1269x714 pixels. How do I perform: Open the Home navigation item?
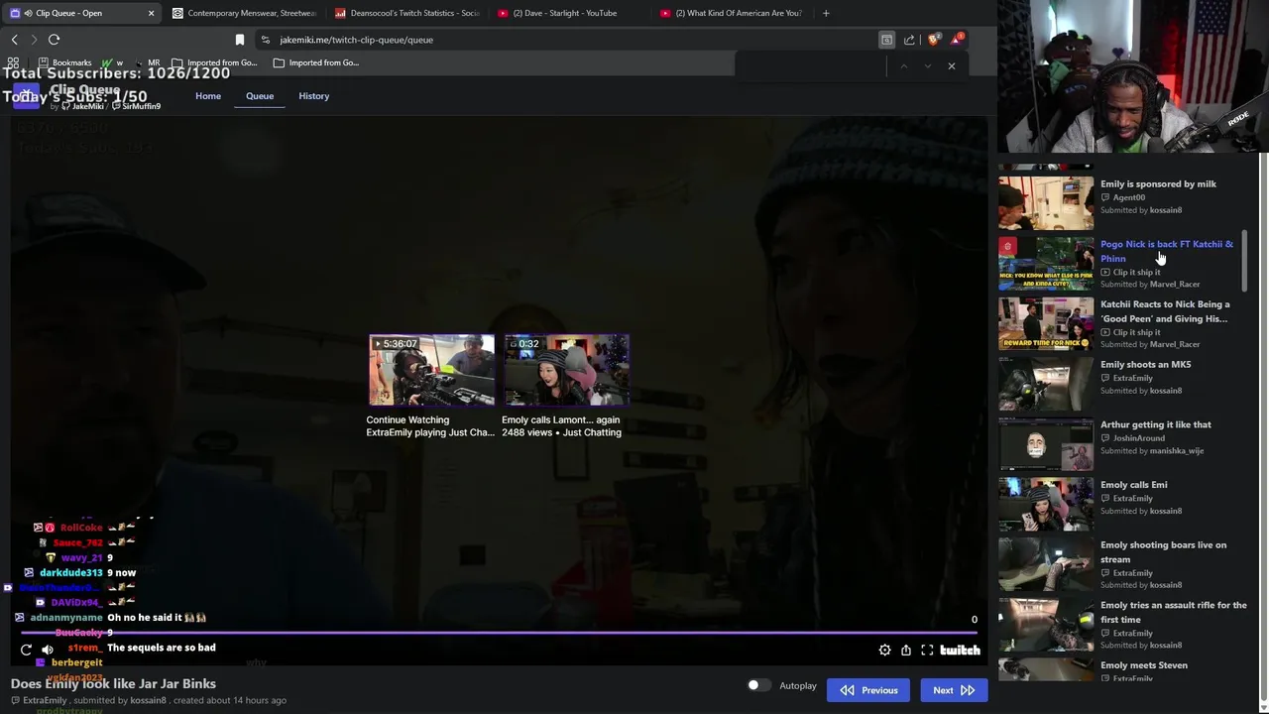208,96
